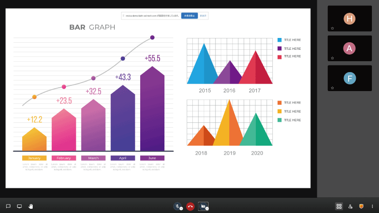The image size is (379, 213).
Task: Click the 2020 axis label
Action: [x=257, y=153]
